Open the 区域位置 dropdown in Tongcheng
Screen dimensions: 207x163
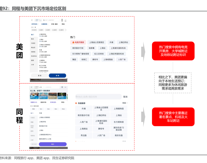pos(53,102)
